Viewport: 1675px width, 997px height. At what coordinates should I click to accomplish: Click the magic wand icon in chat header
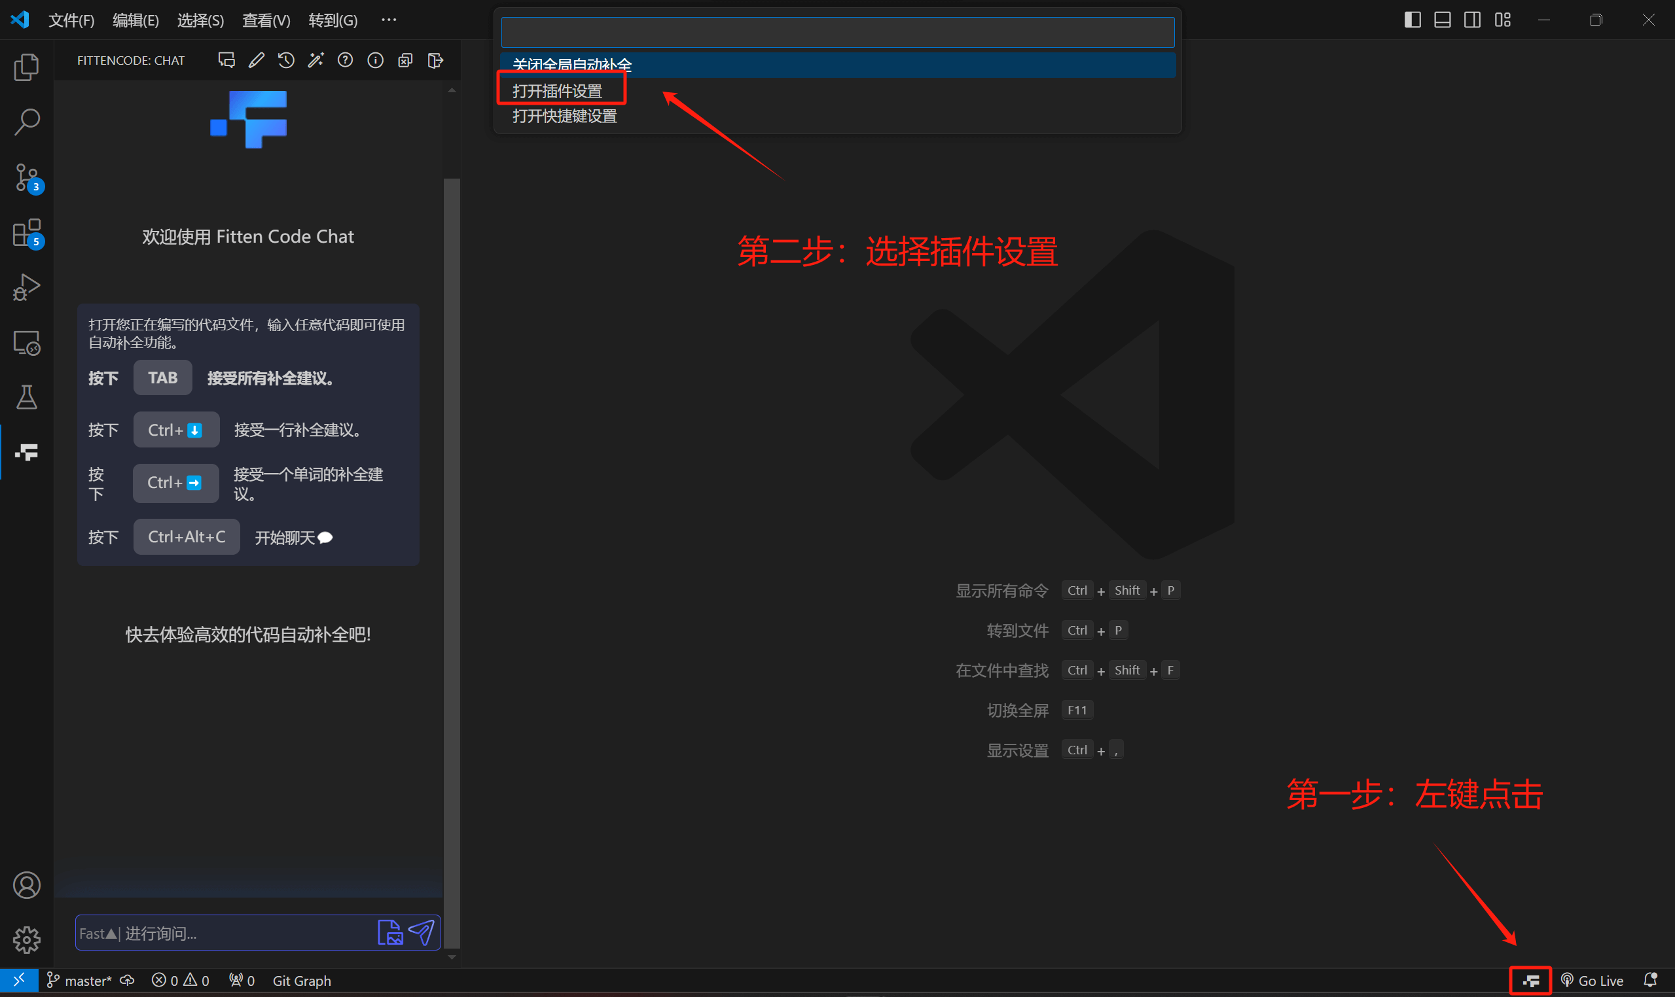[x=315, y=60]
